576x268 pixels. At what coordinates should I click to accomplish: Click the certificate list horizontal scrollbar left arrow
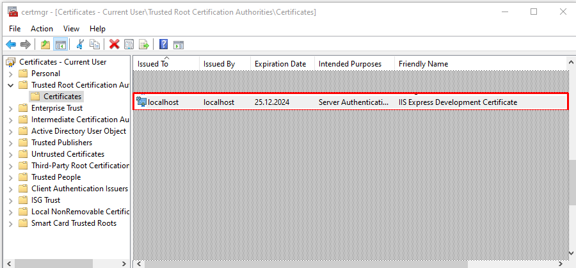(x=138, y=264)
